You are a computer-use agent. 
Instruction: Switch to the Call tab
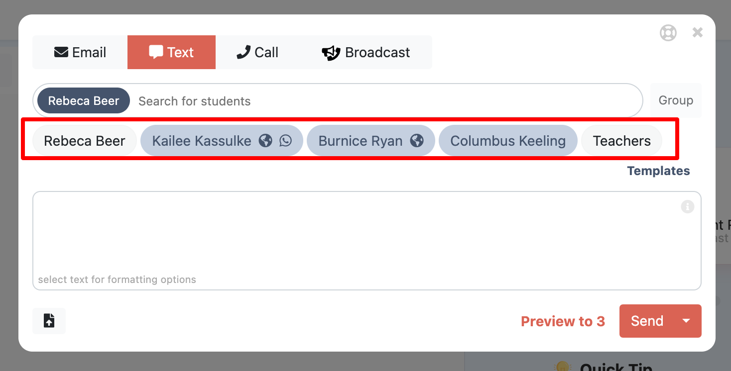257,52
